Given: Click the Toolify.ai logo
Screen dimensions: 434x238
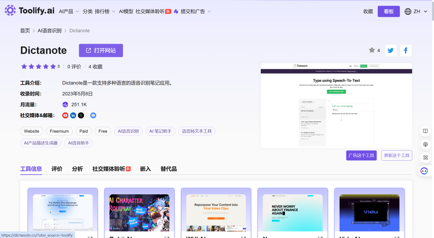Looking at the screenshot, I should tap(30, 10).
